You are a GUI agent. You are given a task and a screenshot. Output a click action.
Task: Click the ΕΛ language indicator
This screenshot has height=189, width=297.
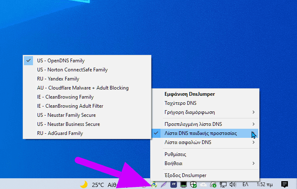[245, 184]
